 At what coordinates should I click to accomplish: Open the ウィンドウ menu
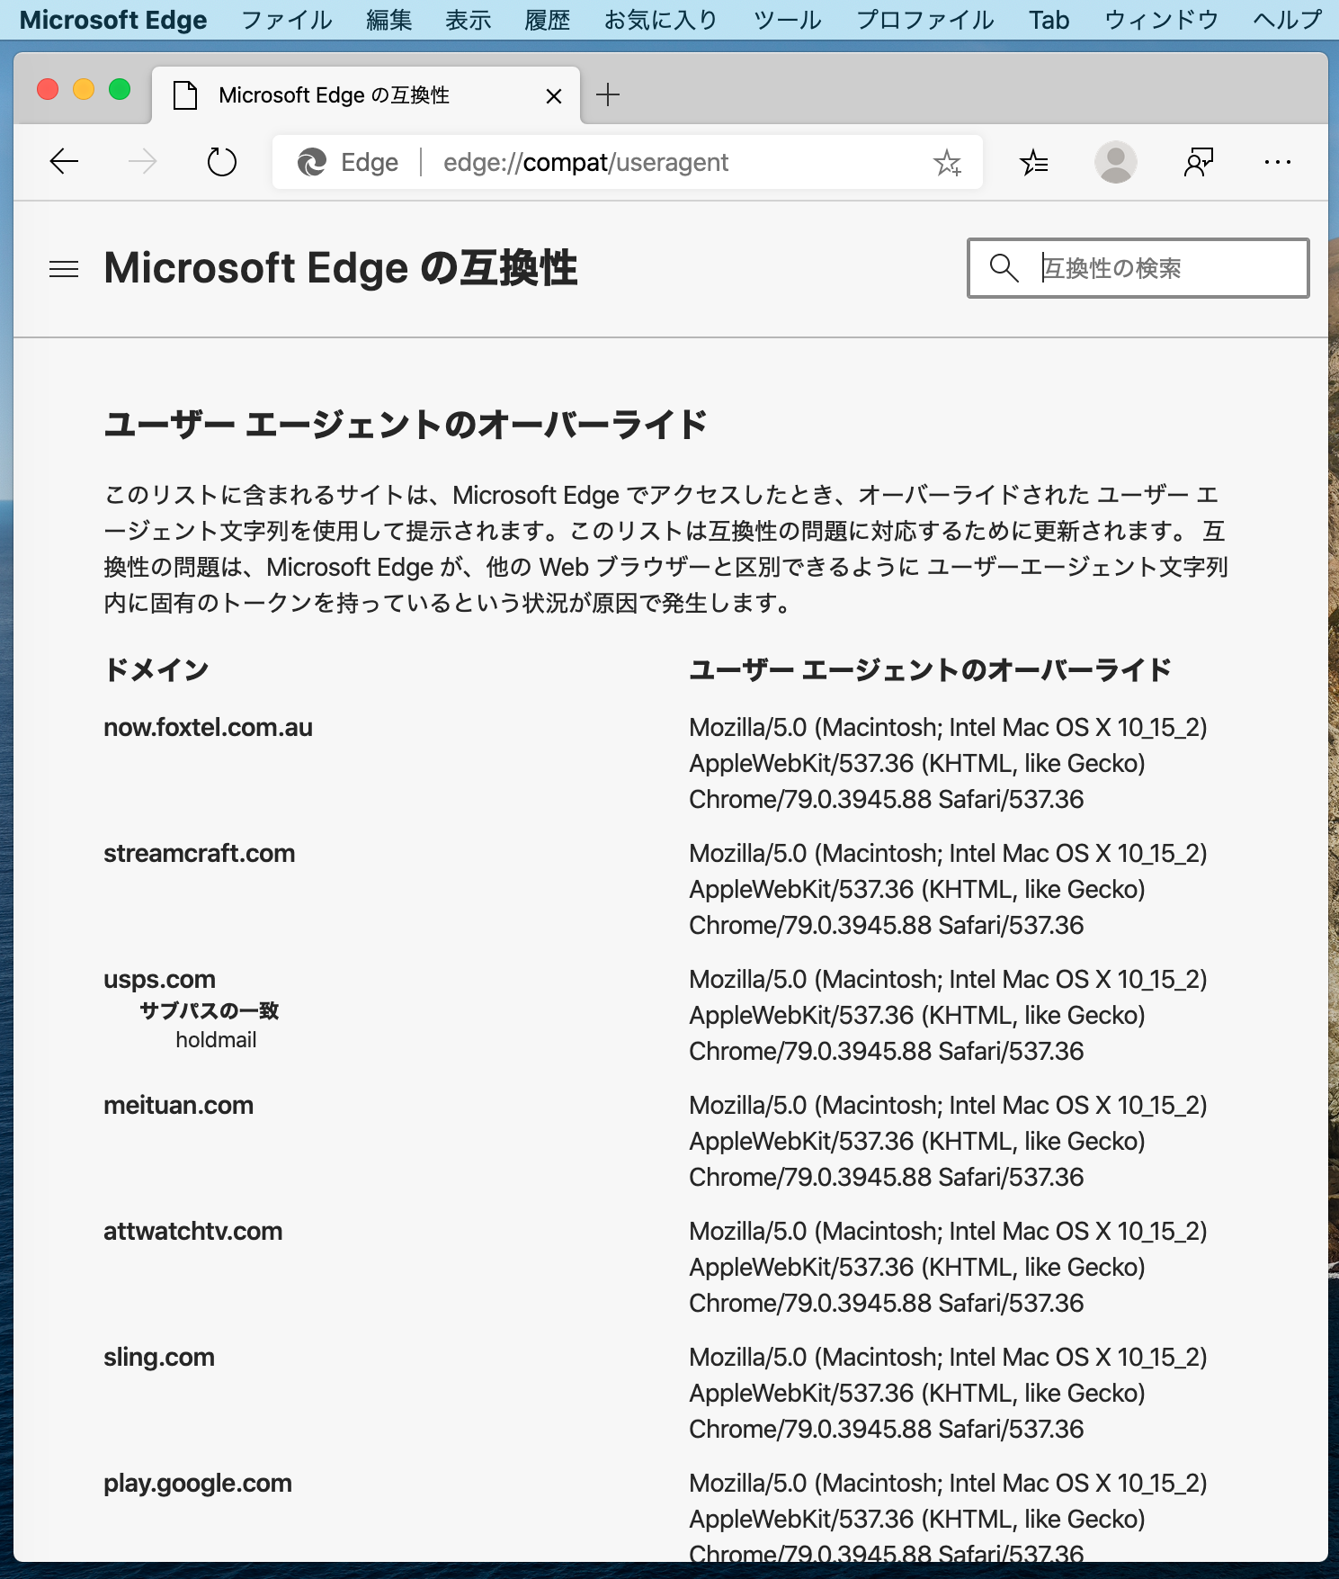1161,20
